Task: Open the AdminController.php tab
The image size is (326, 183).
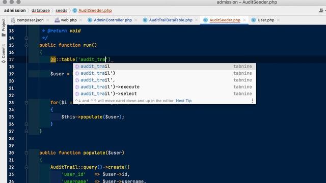Action: click(x=113, y=20)
